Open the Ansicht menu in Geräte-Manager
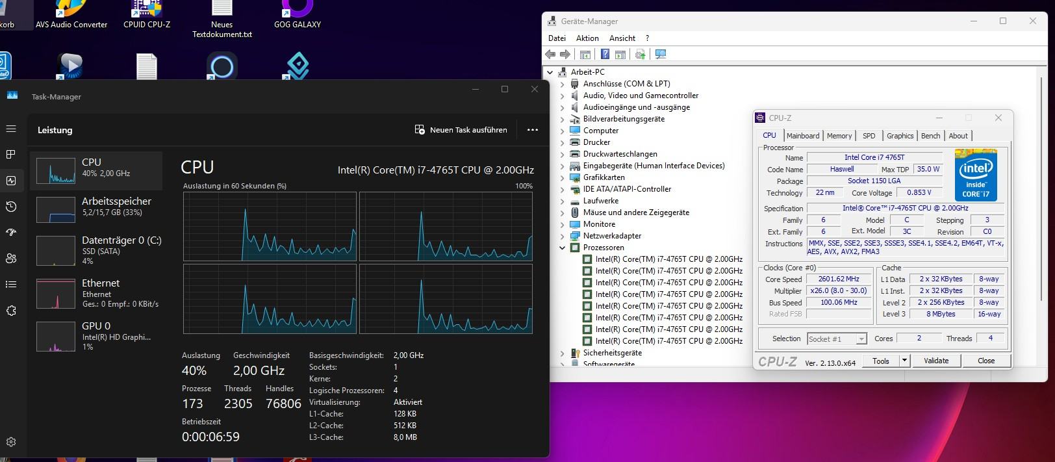This screenshot has width=1055, height=462. click(622, 38)
